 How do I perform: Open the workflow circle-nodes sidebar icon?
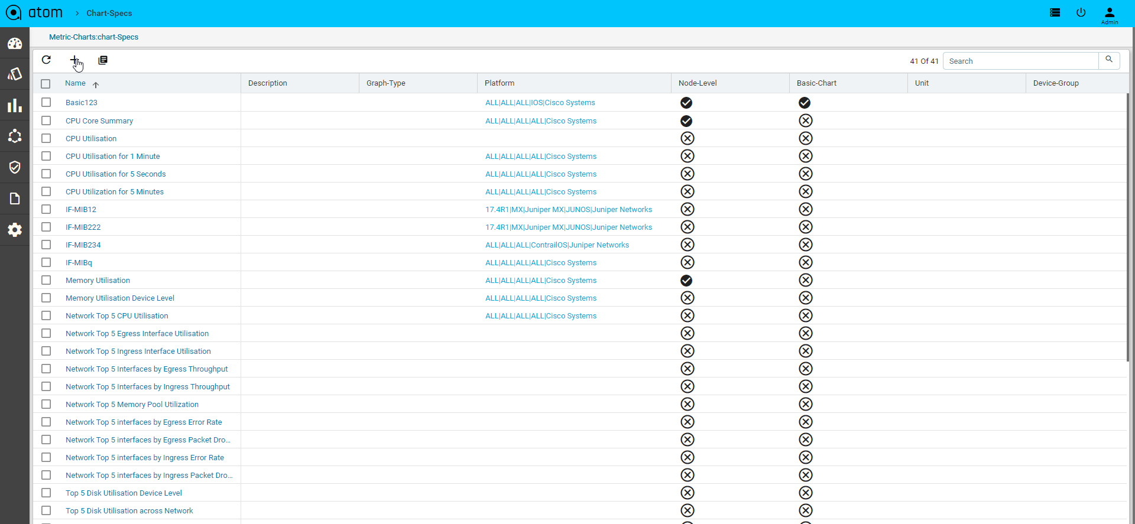click(15, 136)
